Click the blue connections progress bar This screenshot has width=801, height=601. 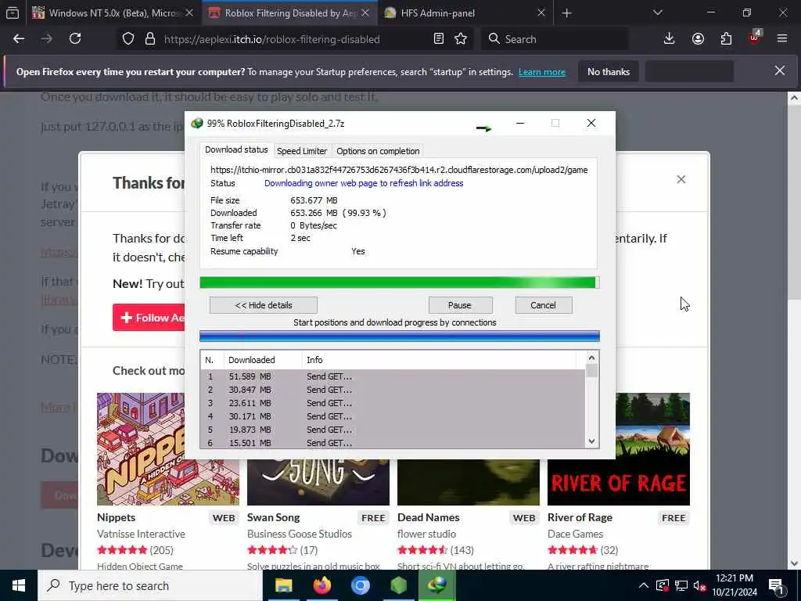coord(399,336)
